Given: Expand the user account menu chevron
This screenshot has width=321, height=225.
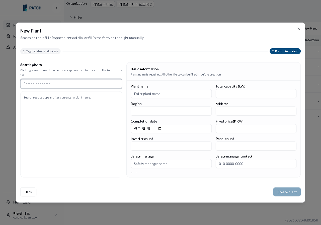Looking at the screenshot, I should 56,215.
